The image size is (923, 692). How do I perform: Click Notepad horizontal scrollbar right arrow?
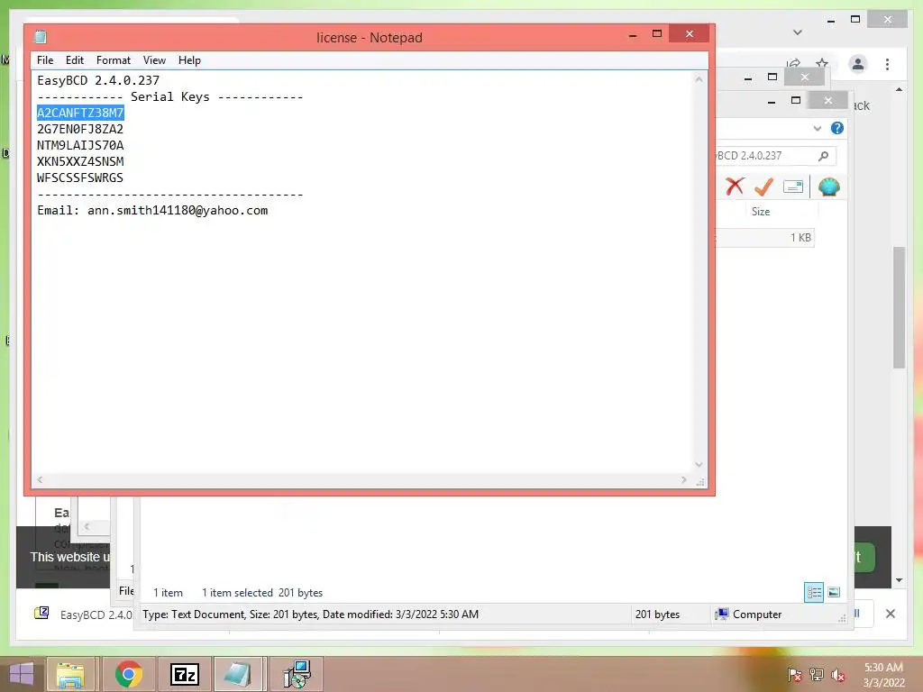coord(683,479)
